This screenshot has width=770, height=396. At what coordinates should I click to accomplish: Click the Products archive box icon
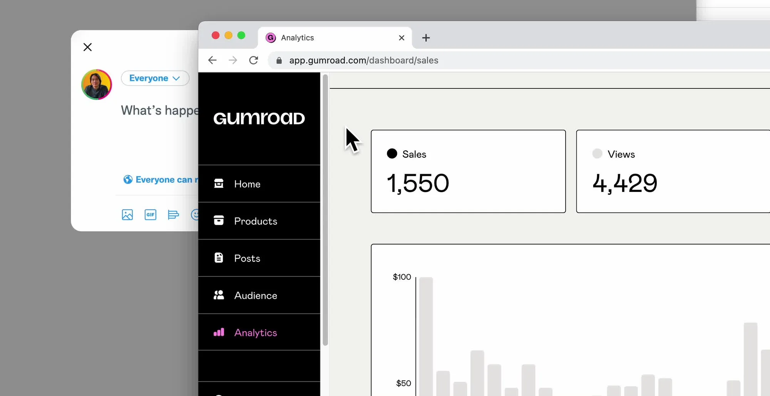click(x=219, y=220)
